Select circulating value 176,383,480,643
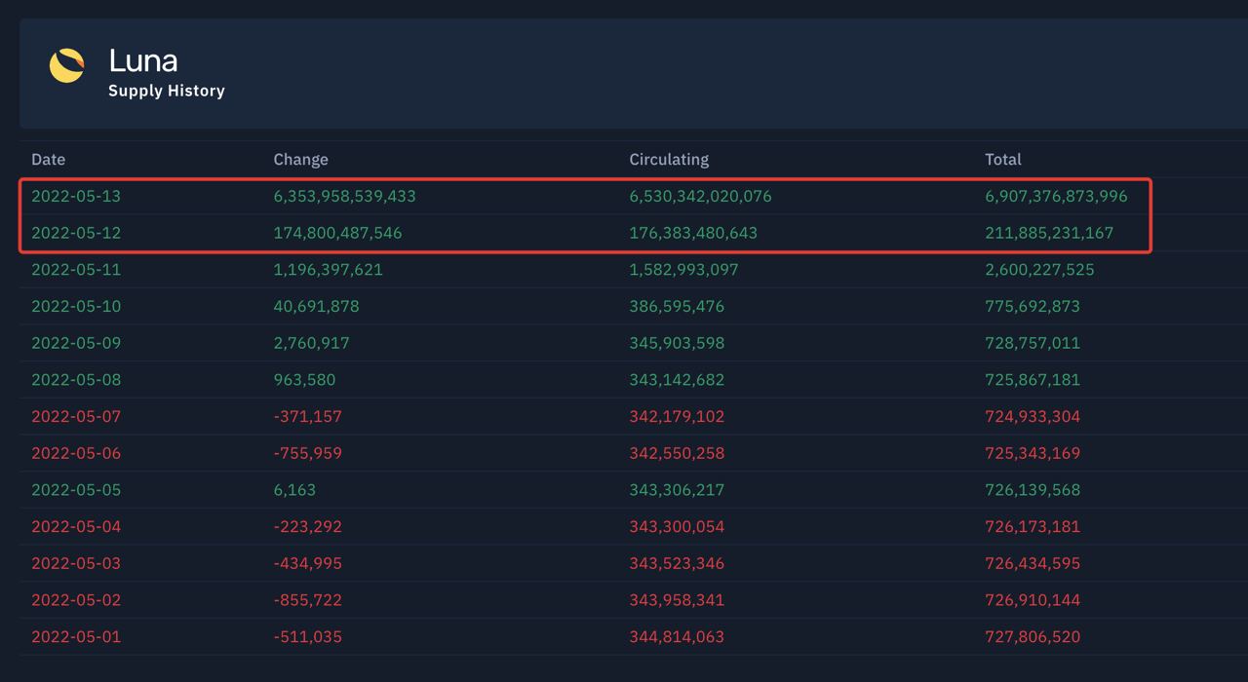This screenshot has height=682, width=1248. click(x=693, y=233)
